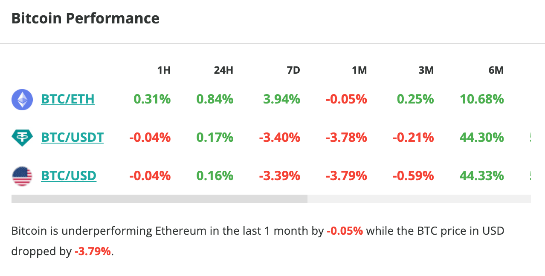Pick the 6M column header
The image size is (545, 276).
[496, 70]
